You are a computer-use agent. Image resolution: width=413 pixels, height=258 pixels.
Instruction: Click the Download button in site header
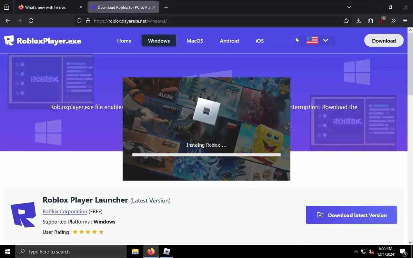[384, 41]
